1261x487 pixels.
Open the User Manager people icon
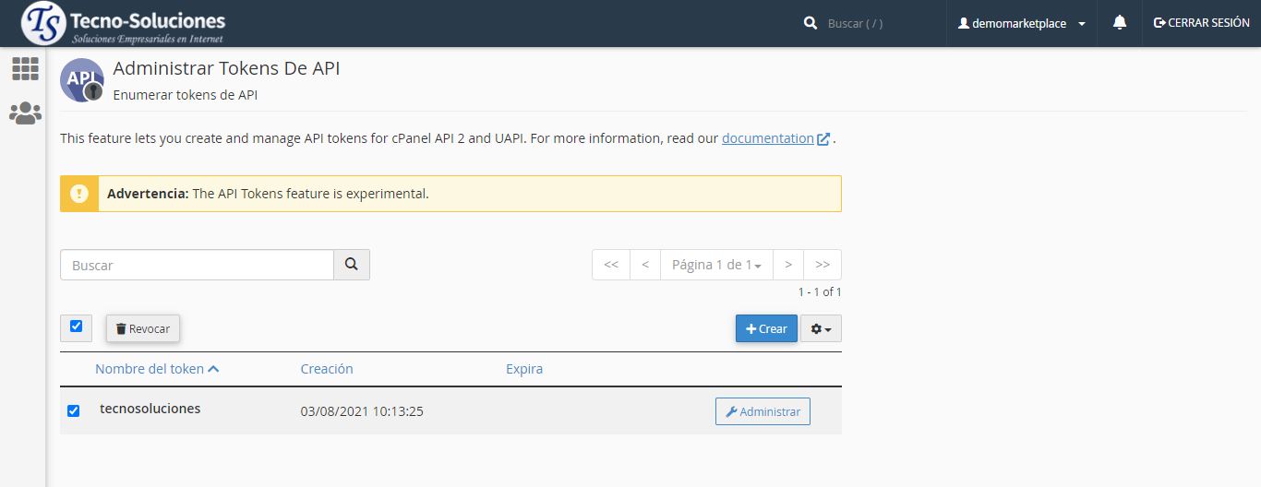click(25, 113)
